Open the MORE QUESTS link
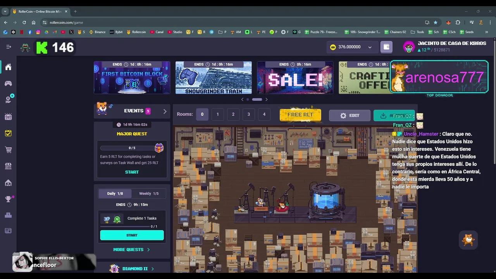 [x=131, y=250]
